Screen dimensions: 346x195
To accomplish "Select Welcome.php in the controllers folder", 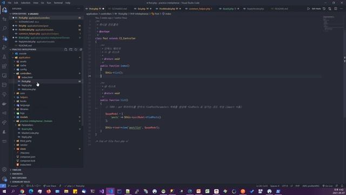I will tap(29, 89).
